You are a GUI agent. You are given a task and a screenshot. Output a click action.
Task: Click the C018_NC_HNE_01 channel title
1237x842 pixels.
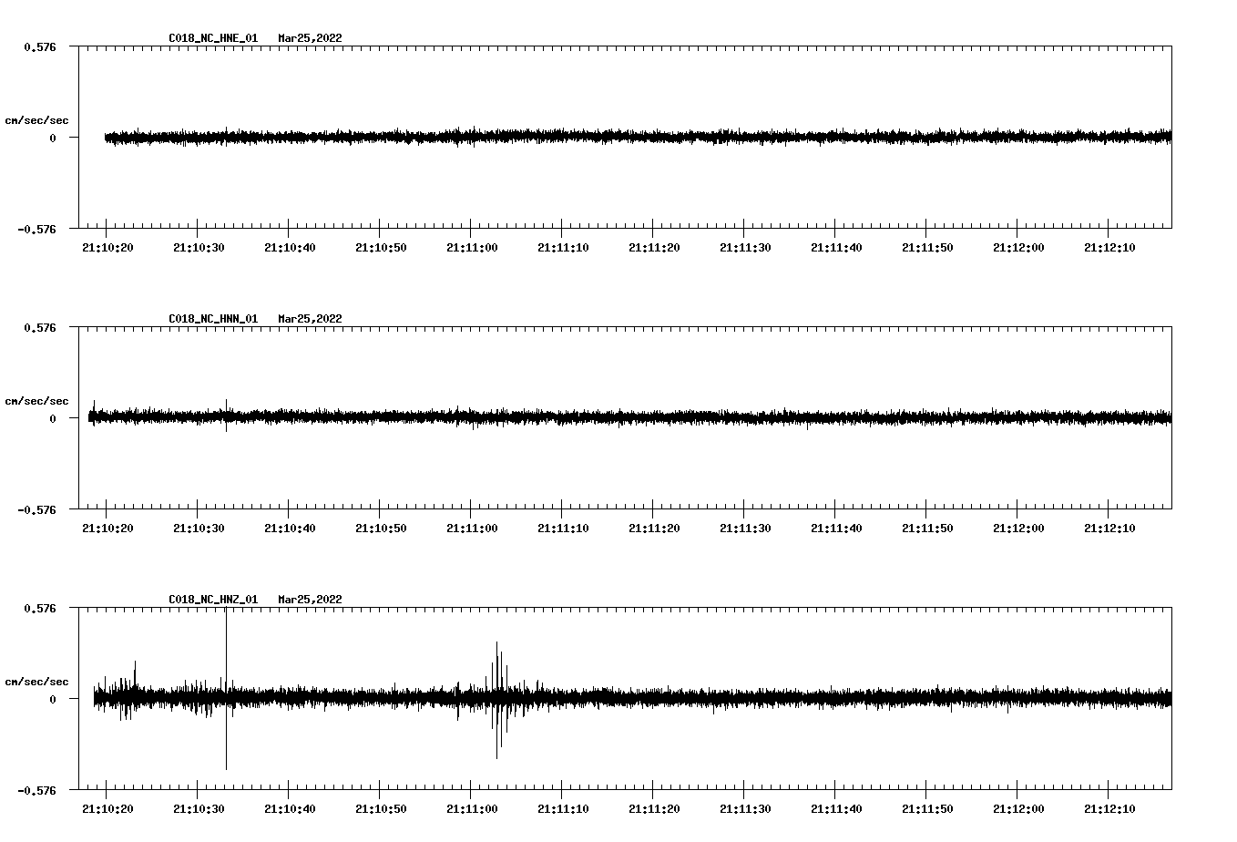click(213, 38)
